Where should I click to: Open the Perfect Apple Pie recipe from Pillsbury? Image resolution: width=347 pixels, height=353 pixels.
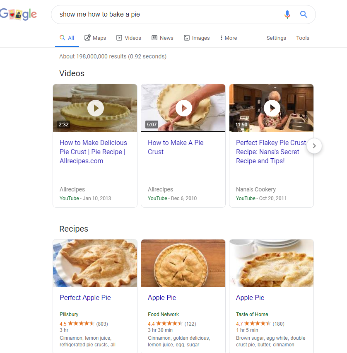pos(85,297)
